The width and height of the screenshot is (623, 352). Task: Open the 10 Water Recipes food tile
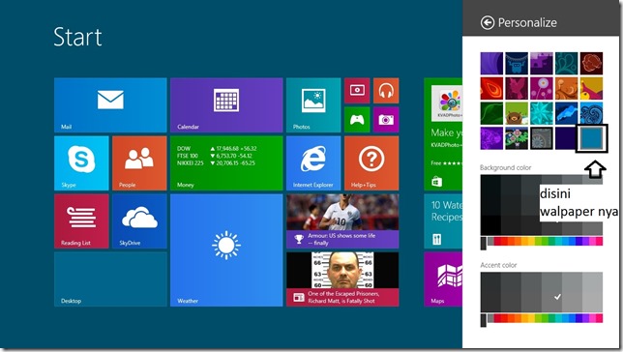click(443, 221)
